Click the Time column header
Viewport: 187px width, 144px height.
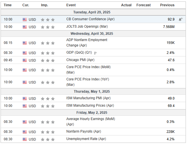(x=8, y=5)
